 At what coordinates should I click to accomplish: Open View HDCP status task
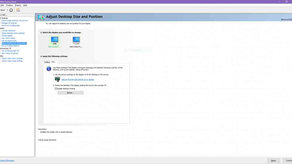(9, 38)
